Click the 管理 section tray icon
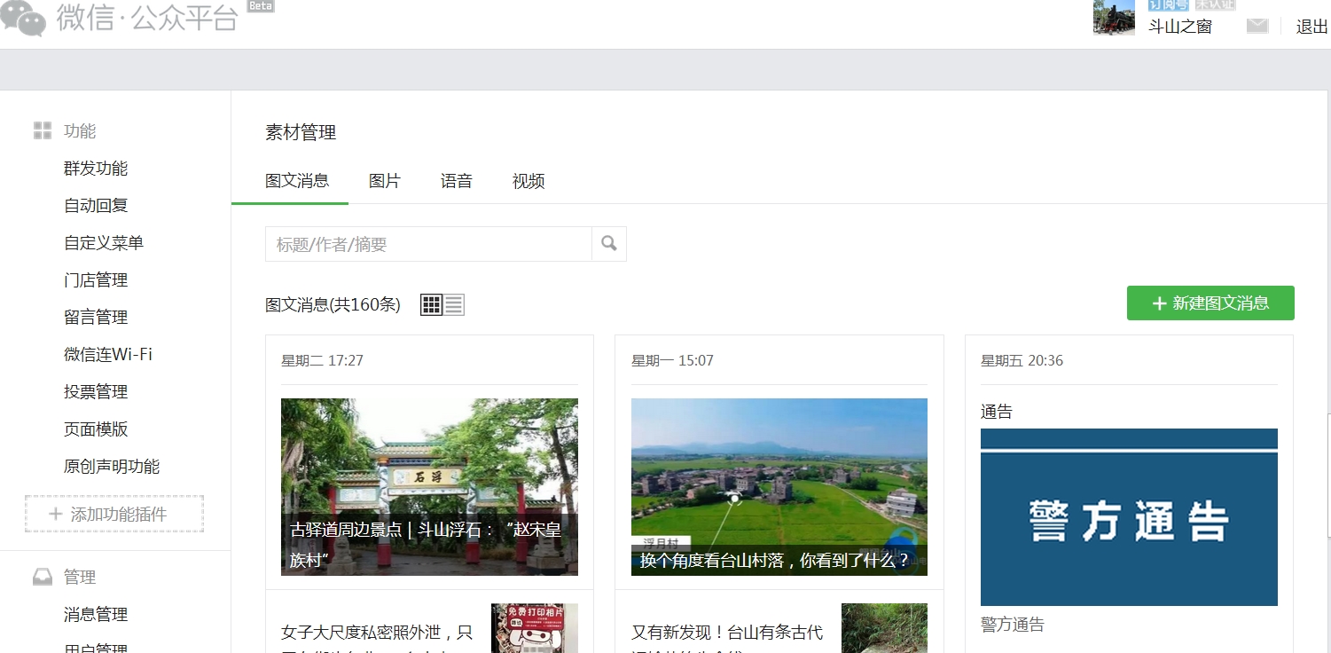 43,578
